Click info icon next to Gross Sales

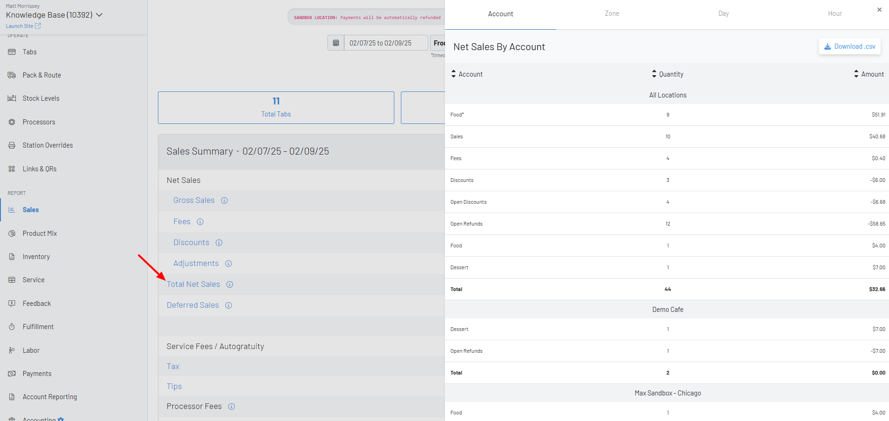[x=224, y=201]
